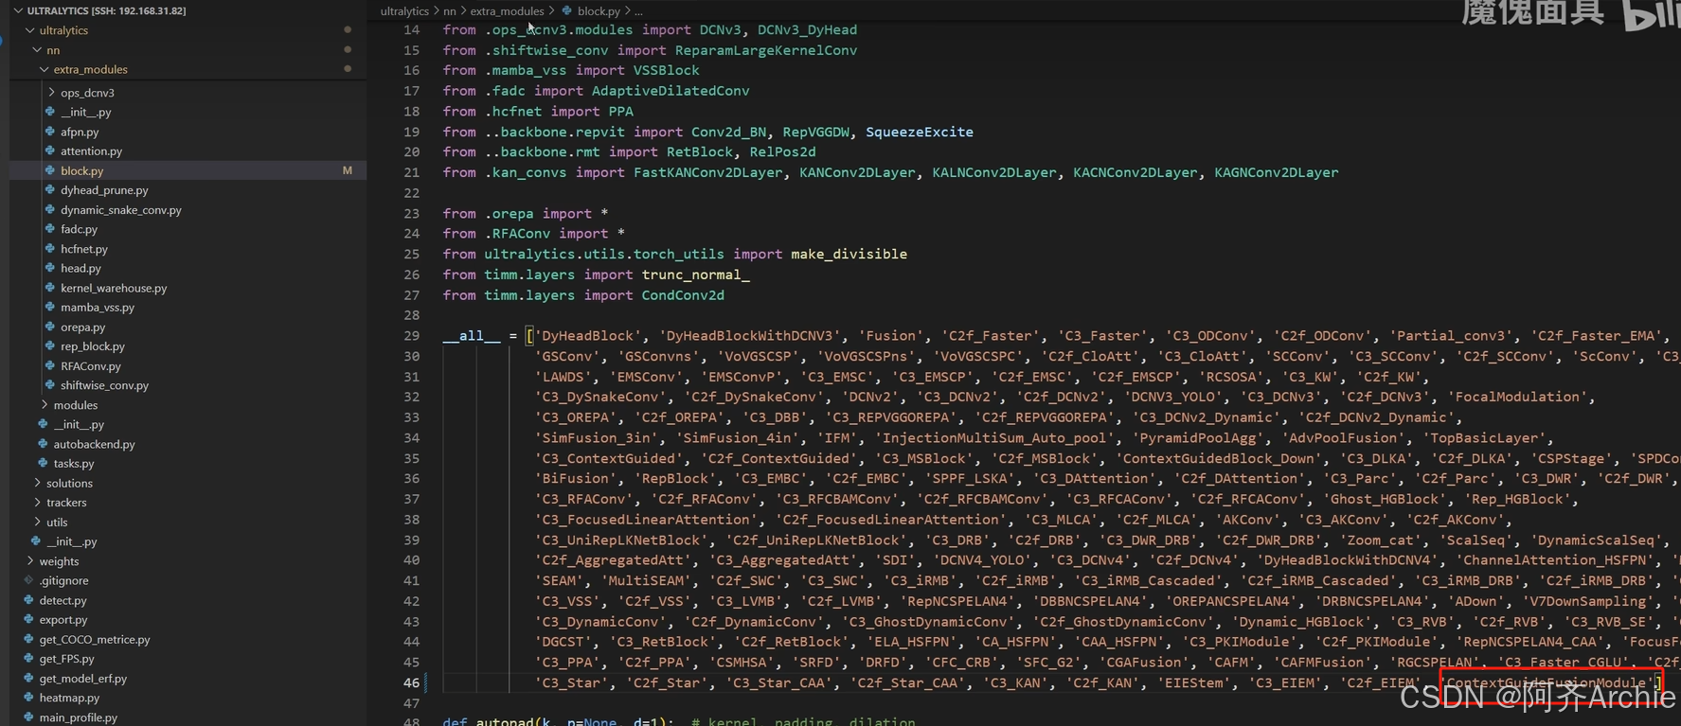Image resolution: width=1681 pixels, height=726 pixels.
Task: Click Python icon of get_FPS.py
Action: (28, 658)
